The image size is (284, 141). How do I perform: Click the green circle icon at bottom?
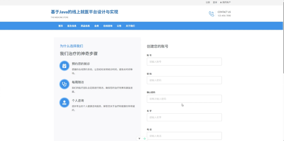pos(144,139)
